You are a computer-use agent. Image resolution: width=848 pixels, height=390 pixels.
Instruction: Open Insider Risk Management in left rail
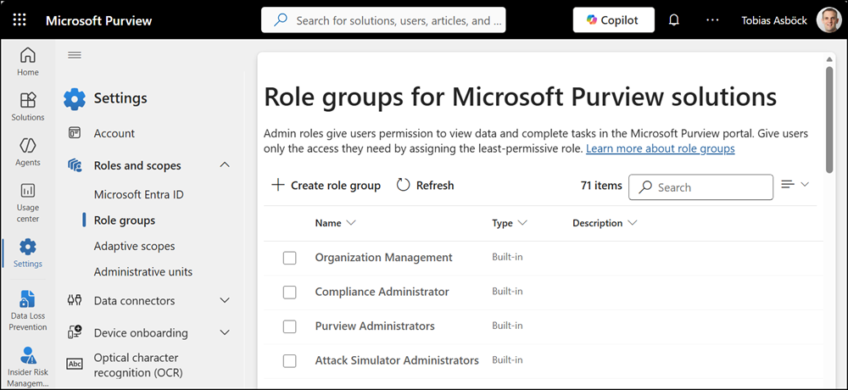[28, 367]
